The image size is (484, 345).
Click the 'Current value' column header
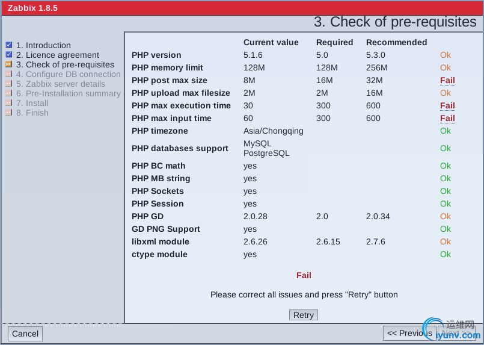point(271,42)
